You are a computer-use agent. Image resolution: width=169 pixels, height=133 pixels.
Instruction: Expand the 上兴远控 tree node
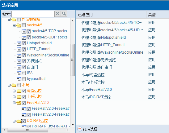click(14, 97)
